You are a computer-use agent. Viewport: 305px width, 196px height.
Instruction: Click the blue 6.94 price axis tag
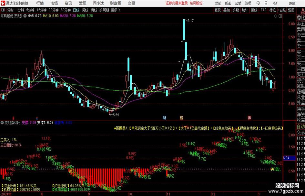click(x=289, y=158)
